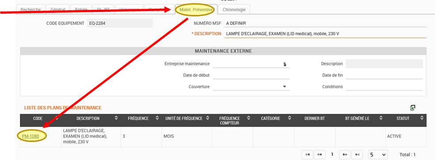
Task: Go to first page of results
Action: 308,155
